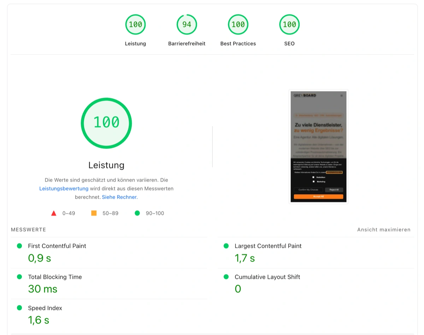Click the red triangle 0–49 legend icon
424x335 pixels.
pyautogui.click(x=54, y=213)
